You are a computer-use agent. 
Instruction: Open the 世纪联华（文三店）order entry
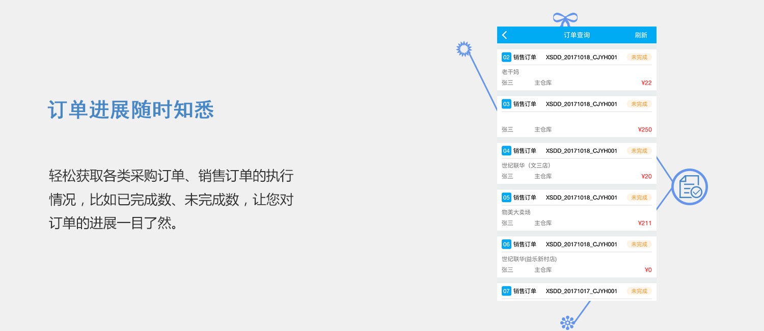(x=526, y=165)
